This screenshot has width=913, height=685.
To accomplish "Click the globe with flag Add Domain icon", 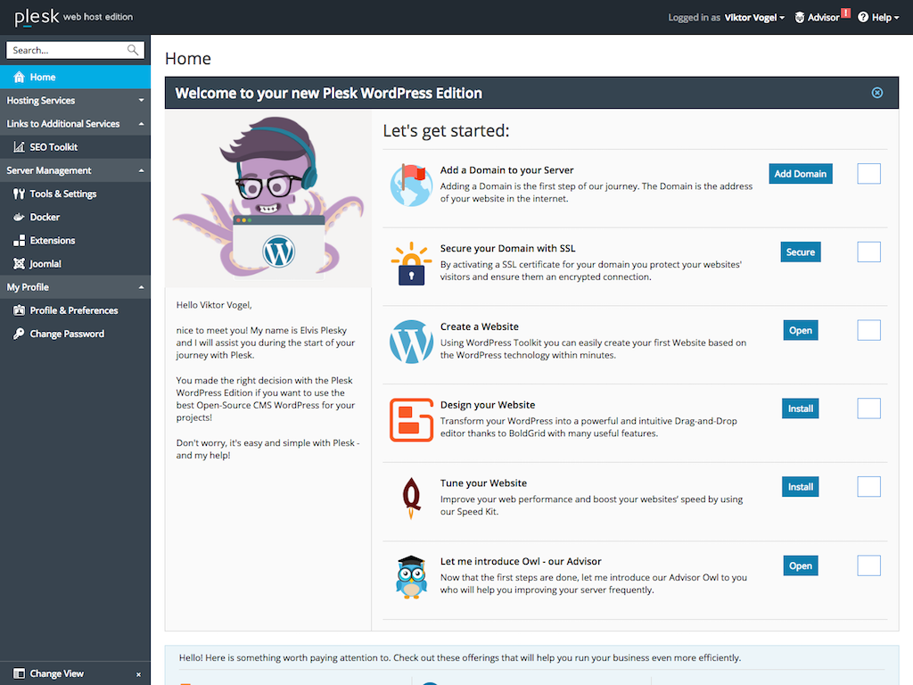I will 411,186.
